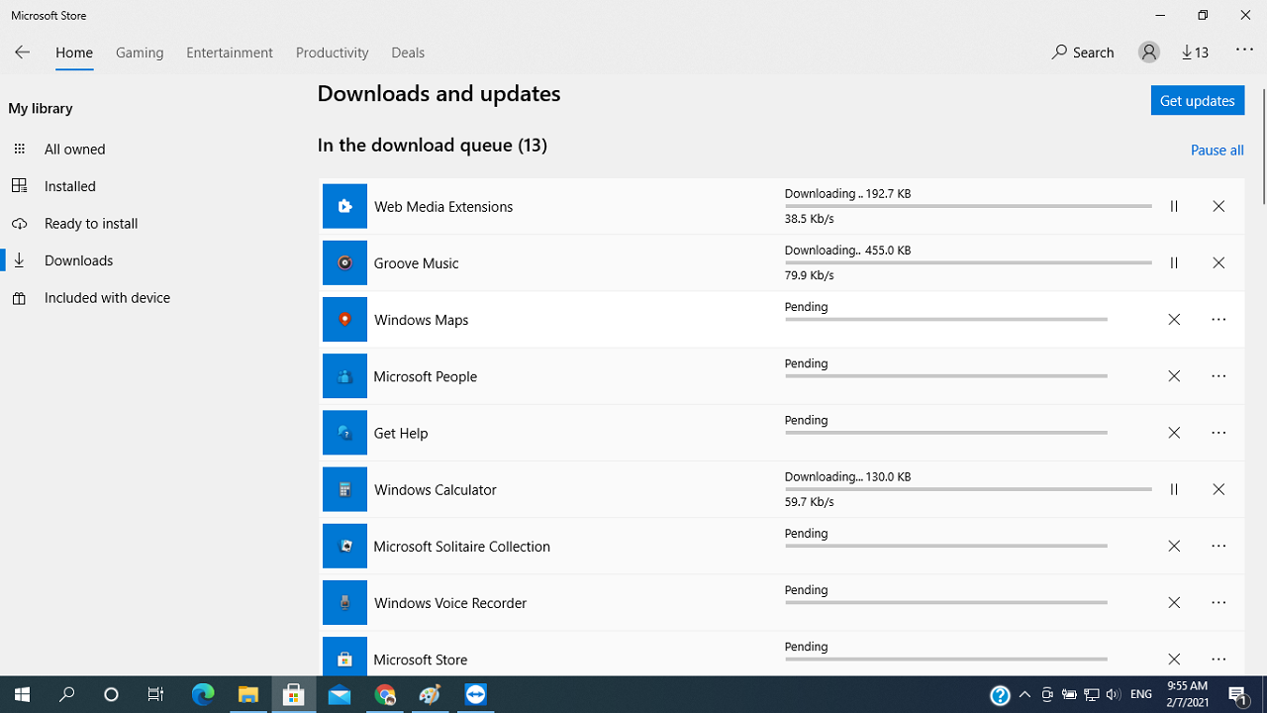Switch to the Home tab
The height and width of the screenshot is (713, 1267).
pos(74,52)
